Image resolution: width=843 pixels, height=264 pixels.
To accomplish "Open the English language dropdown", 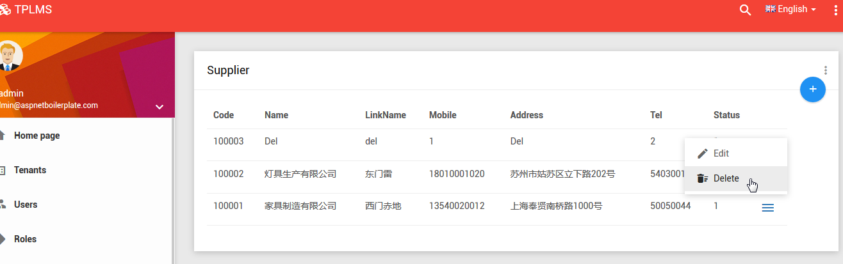I will click(790, 10).
